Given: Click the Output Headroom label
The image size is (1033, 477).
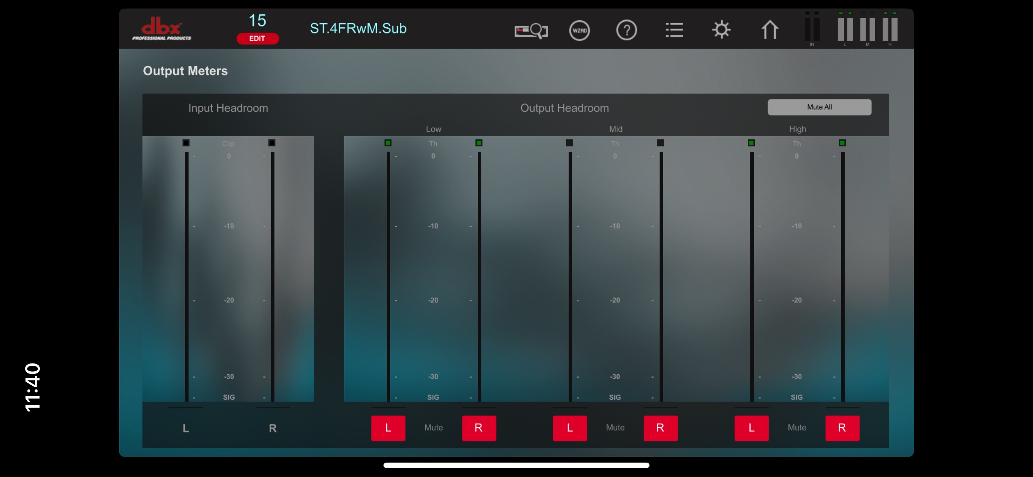Looking at the screenshot, I should 564,108.
